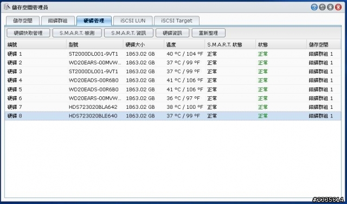
Task: Click 磁碟群組 1 cell of 硬碟 6
Action: pyautogui.click(x=321, y=98)
